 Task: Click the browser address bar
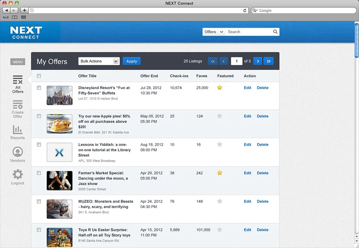coord(138,10)
